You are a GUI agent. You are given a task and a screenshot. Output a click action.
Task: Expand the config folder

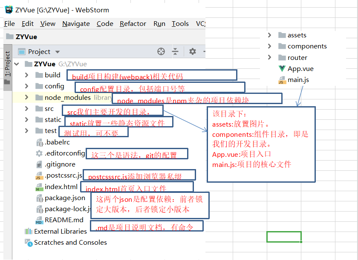27,86
